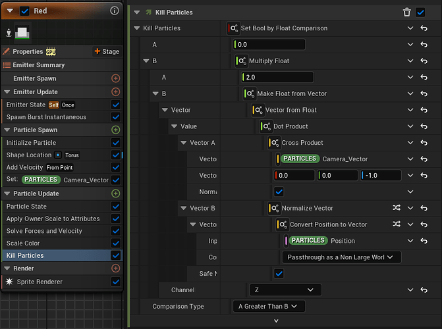The width and height of the screenshot is (442, 329).
Task: Collapse the Particle Update section
Action: (x=7, y=193)
